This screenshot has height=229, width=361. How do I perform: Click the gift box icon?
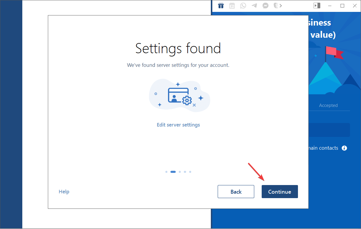point(221,6)
